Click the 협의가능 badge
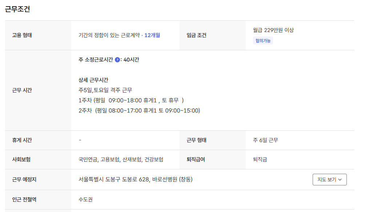 click(x=263, y=40)
